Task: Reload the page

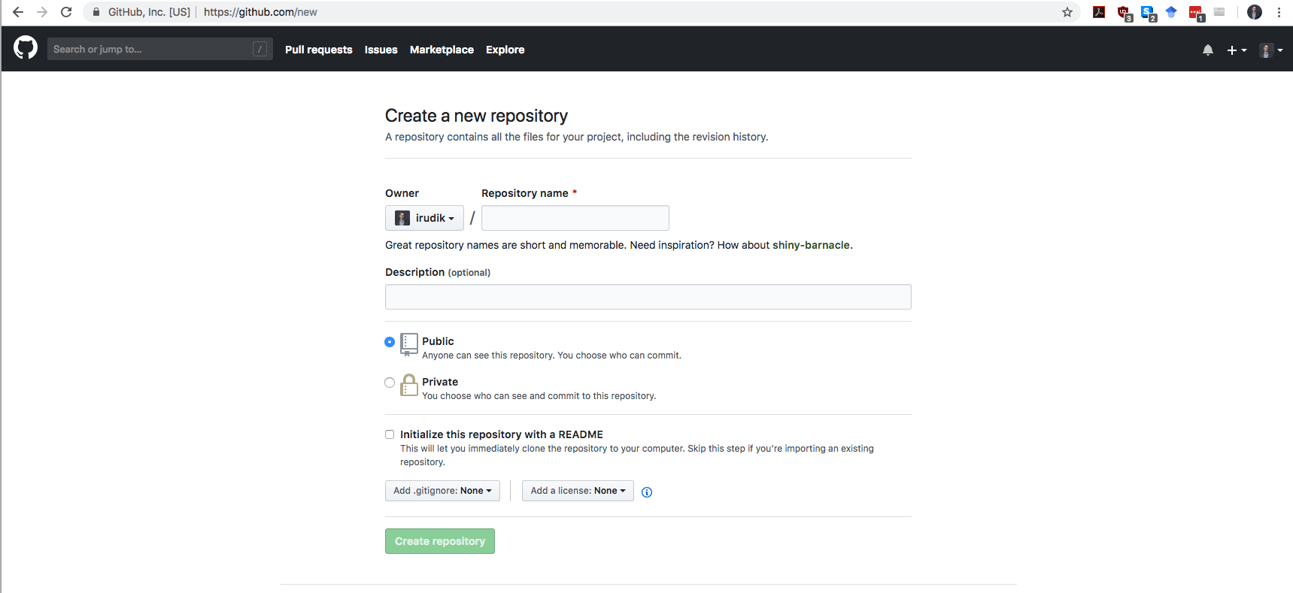Action: tap(66, 12)
